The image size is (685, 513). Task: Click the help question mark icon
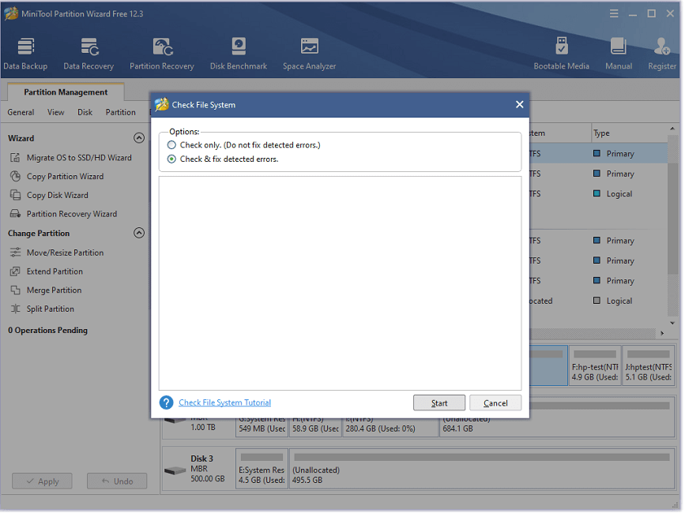[x=167, y=403]
